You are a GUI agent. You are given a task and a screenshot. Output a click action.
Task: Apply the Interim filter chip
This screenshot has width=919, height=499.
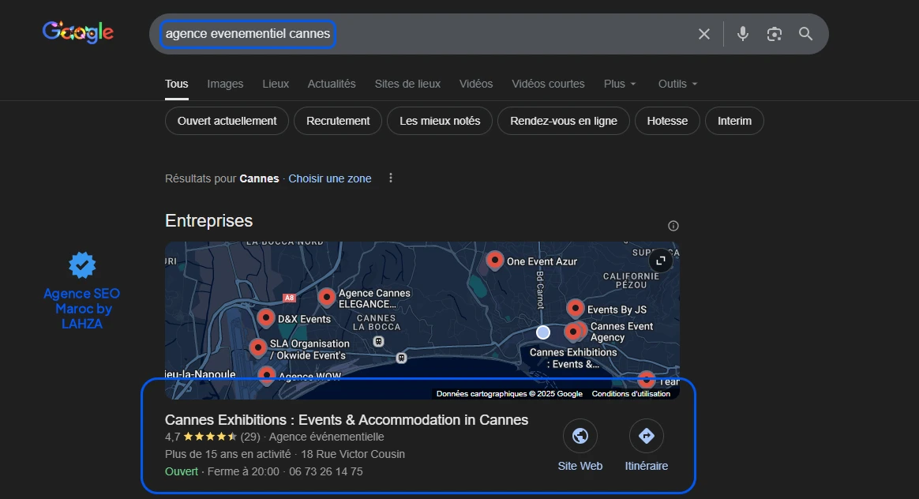click(x=734, y=121)
